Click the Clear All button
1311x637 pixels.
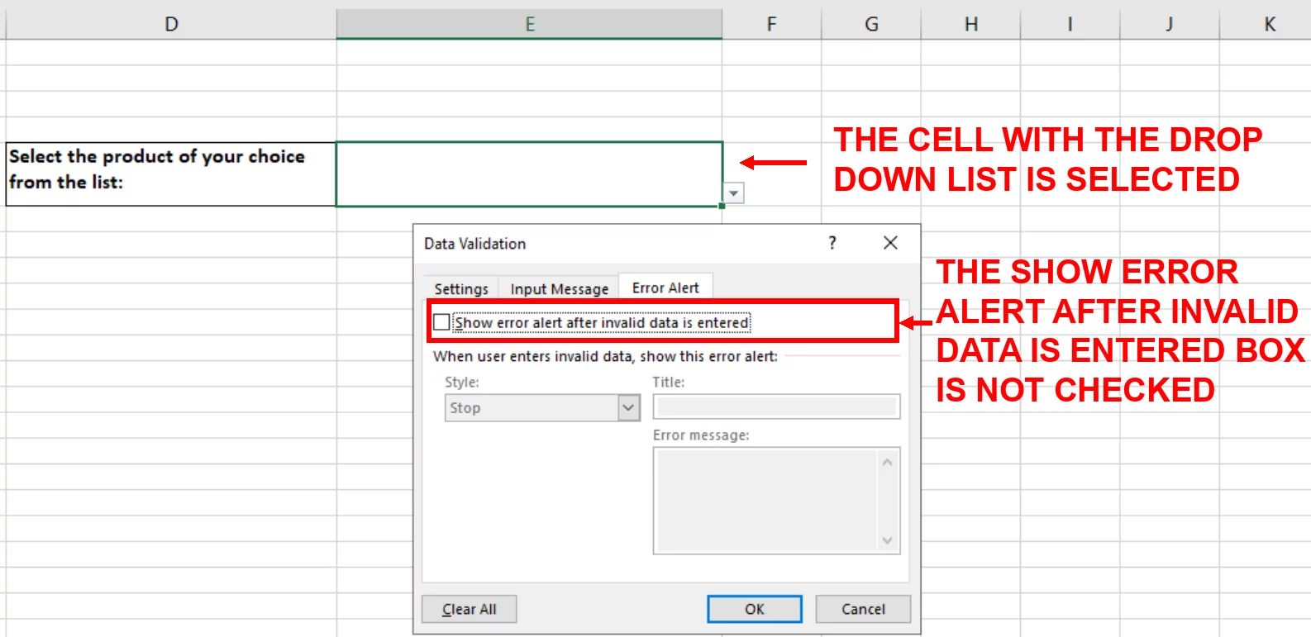pos(469,609)
